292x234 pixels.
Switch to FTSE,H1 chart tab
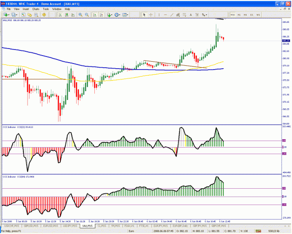tap(143, 226)
